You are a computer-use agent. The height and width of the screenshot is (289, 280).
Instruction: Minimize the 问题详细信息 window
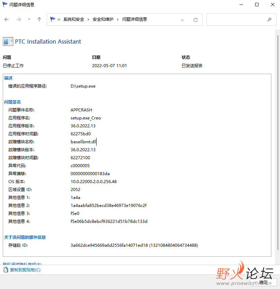pos(241,4)
